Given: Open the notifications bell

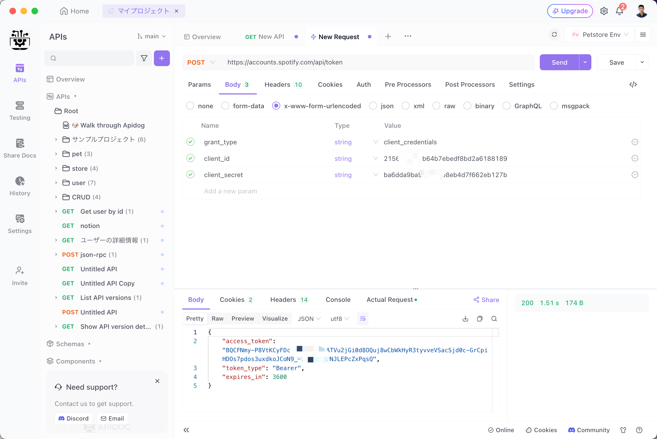Looking at the screenshot, I should [619, 11].
